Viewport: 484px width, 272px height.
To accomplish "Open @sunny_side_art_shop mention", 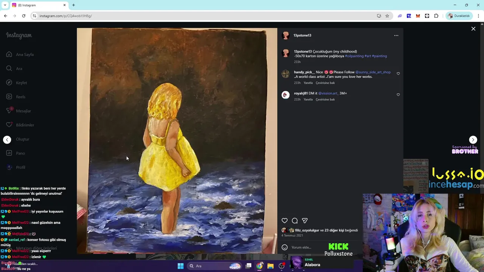I will click(x=373, y=72).
